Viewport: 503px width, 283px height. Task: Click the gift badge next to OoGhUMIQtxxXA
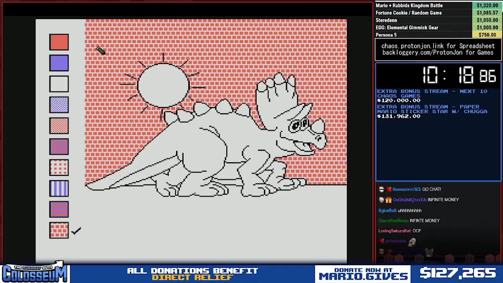(x=388, y=200)
